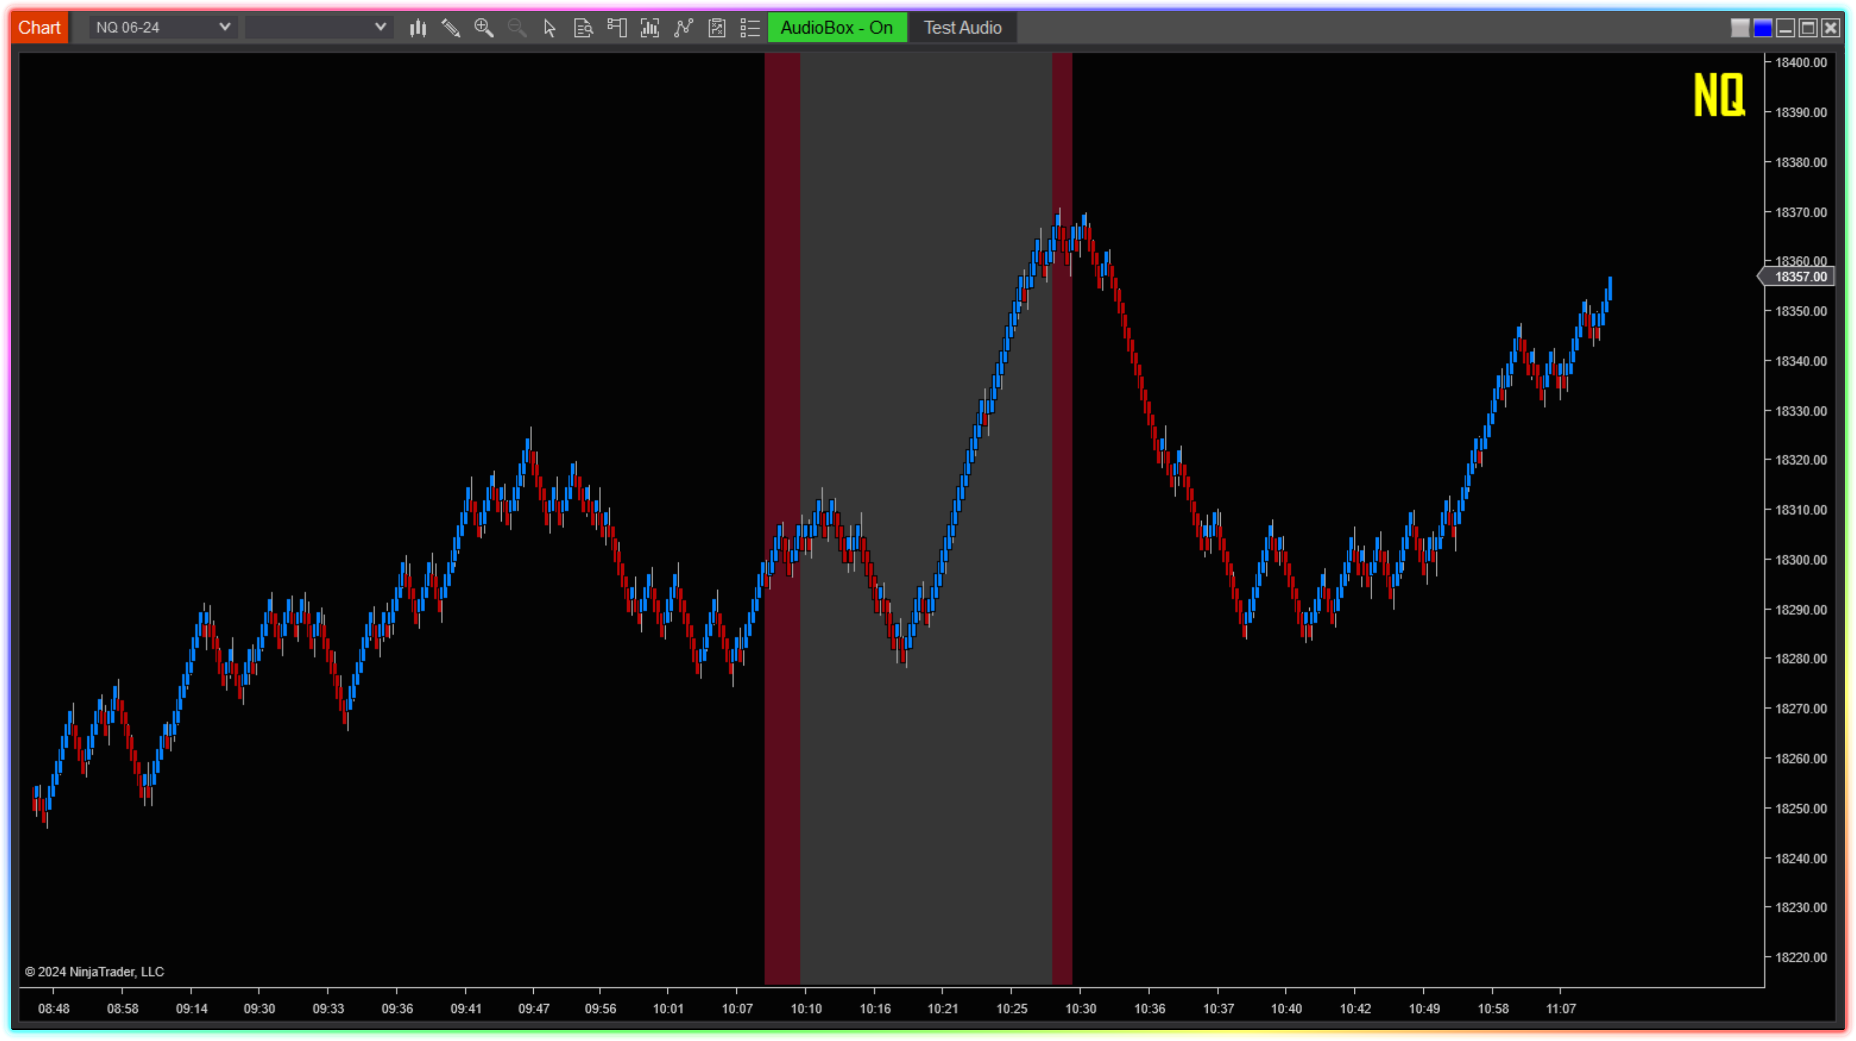Open the Bars chart style icon
The width and height of the screenshot is (1856, 1041).
(418, 28)
